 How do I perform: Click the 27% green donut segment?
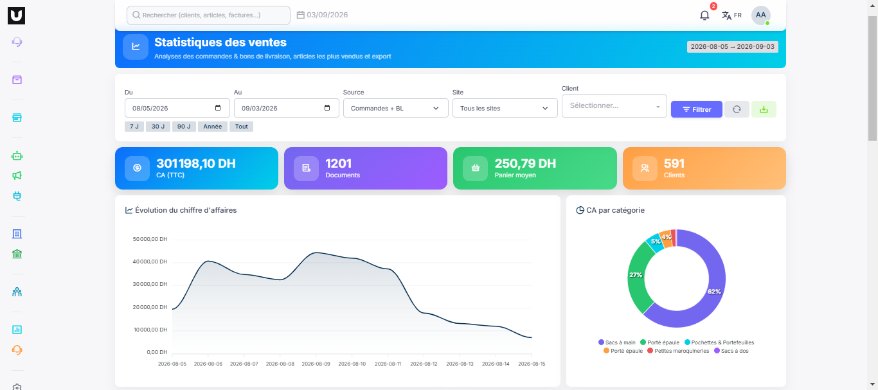coord(636,275)
